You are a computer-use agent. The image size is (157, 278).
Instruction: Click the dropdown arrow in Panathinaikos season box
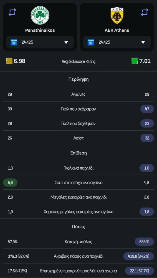tap(66, 42)
